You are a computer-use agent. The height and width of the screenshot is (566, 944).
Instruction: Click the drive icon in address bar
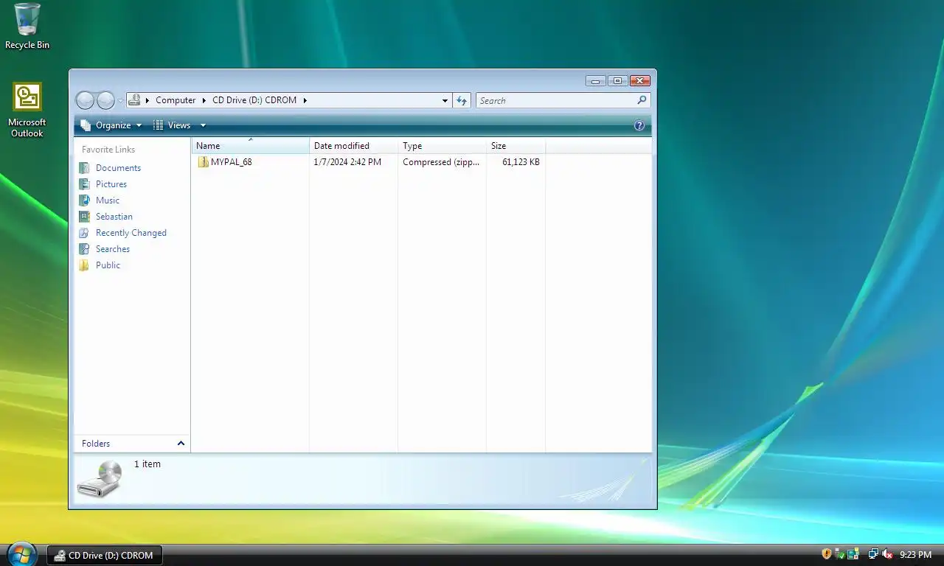(x=134, y=100)
